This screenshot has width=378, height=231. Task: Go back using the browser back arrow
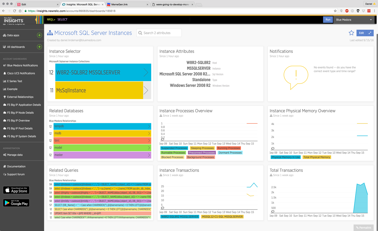pos(3,11)
